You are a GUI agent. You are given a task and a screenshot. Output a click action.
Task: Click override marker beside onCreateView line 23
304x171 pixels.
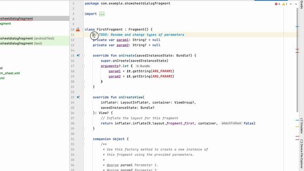(78, 97)
